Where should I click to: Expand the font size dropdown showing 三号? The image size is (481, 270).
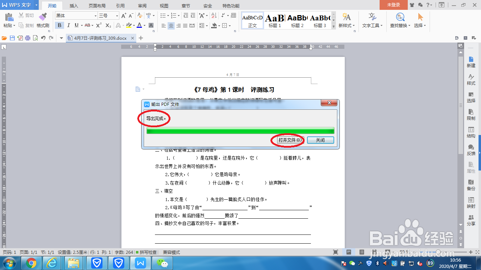coord(117,16)
